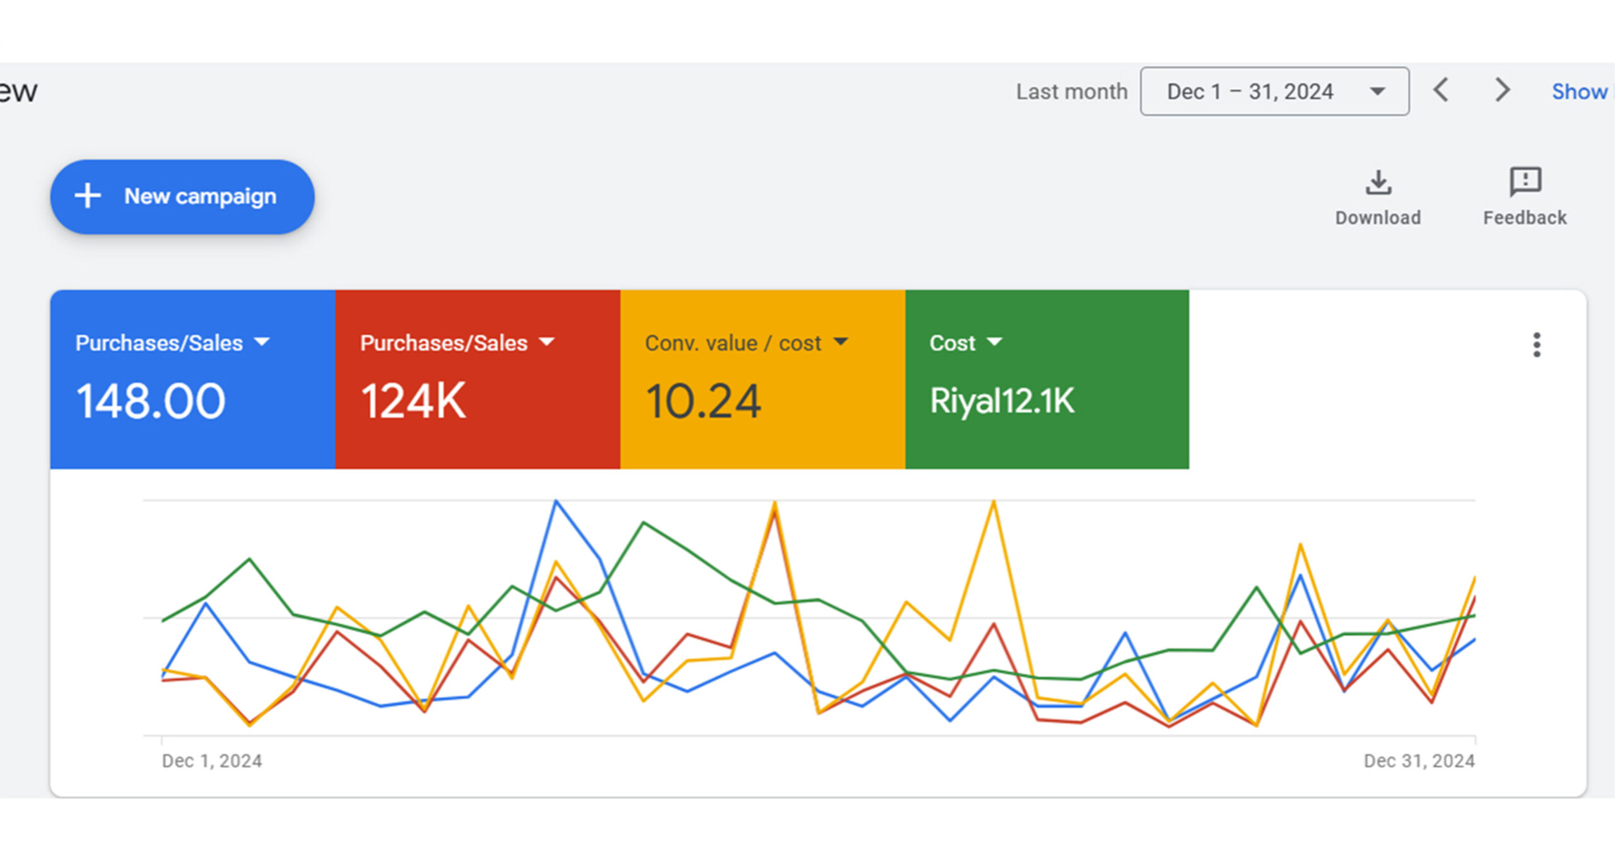This screenshot has height=861, width=1615.
Task: Click plus icon in New campaign button
Action: 88,196
